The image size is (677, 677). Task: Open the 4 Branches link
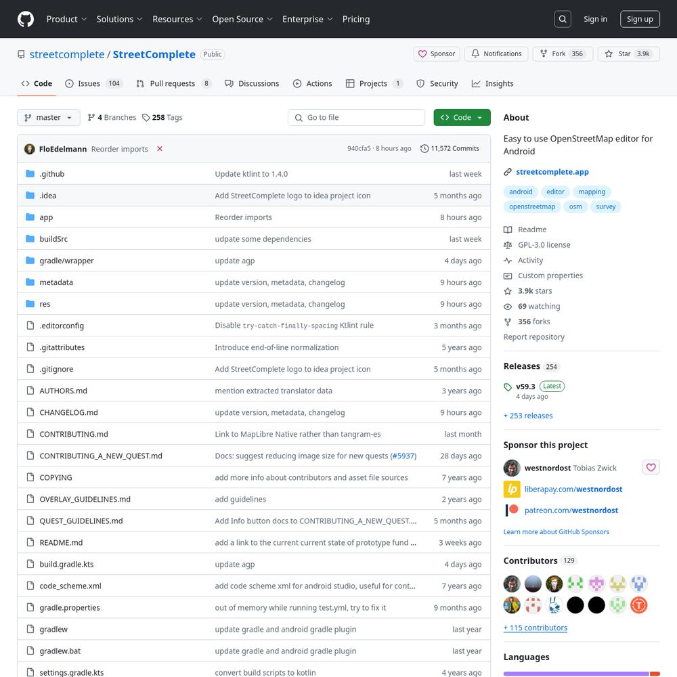[x=112, y=117]
